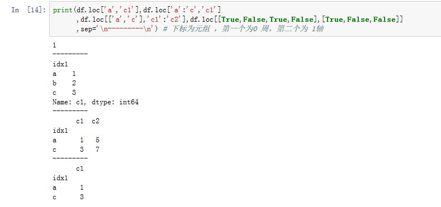This screenshot has width=441, height=207.
Task: Click the 'a 1 5' output row
Action: [76, 140]
